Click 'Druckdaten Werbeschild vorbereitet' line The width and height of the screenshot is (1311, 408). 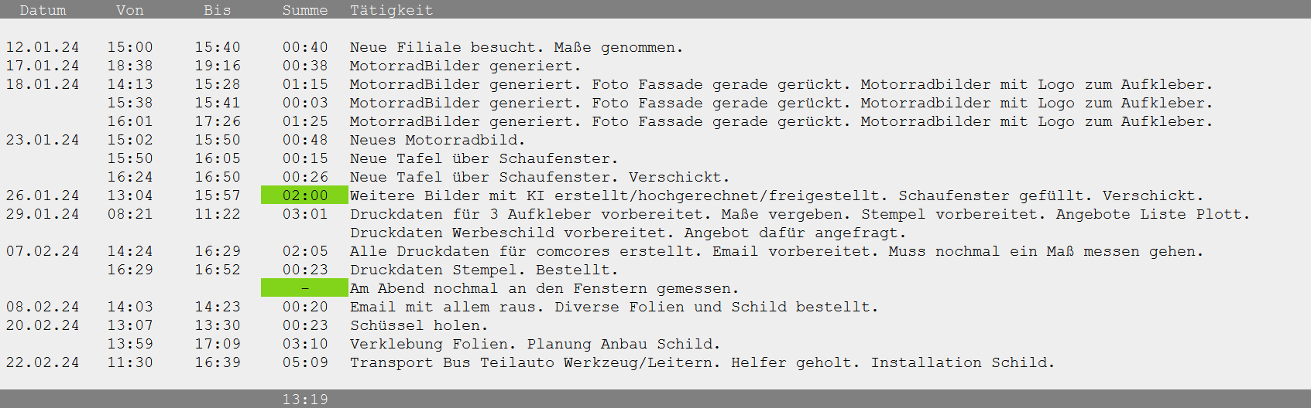pos(627,233)
